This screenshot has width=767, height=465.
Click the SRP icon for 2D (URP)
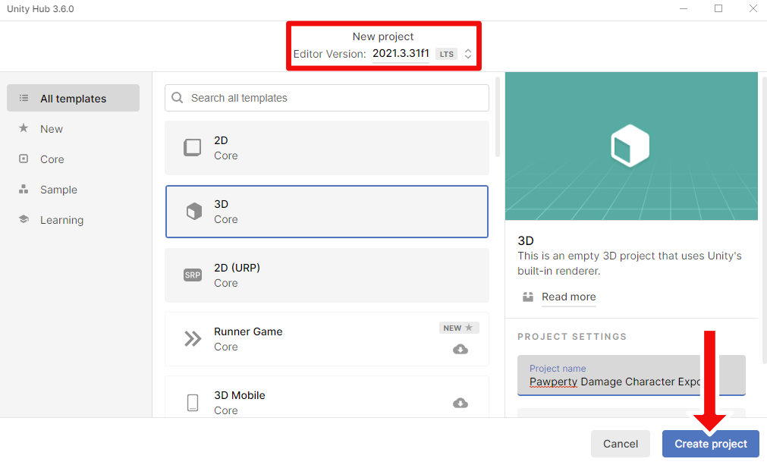pos(193,275)
